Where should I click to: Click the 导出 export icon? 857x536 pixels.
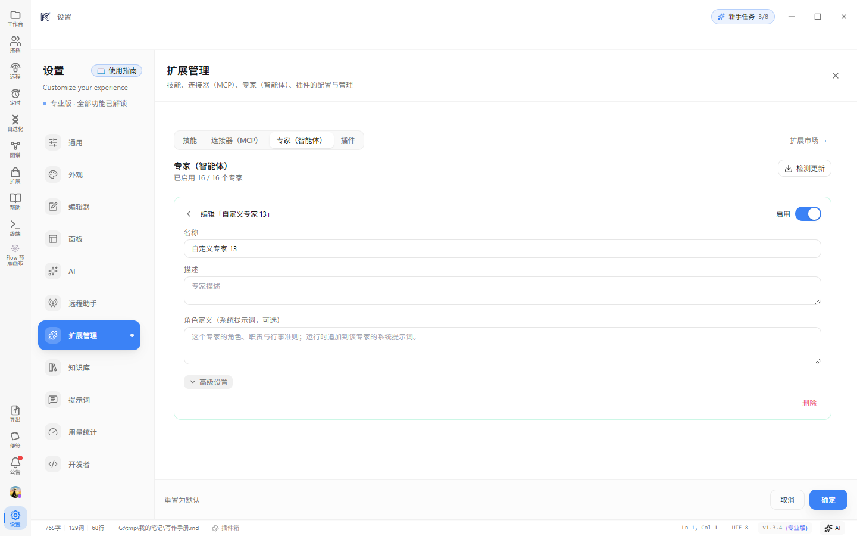[15, 414]
